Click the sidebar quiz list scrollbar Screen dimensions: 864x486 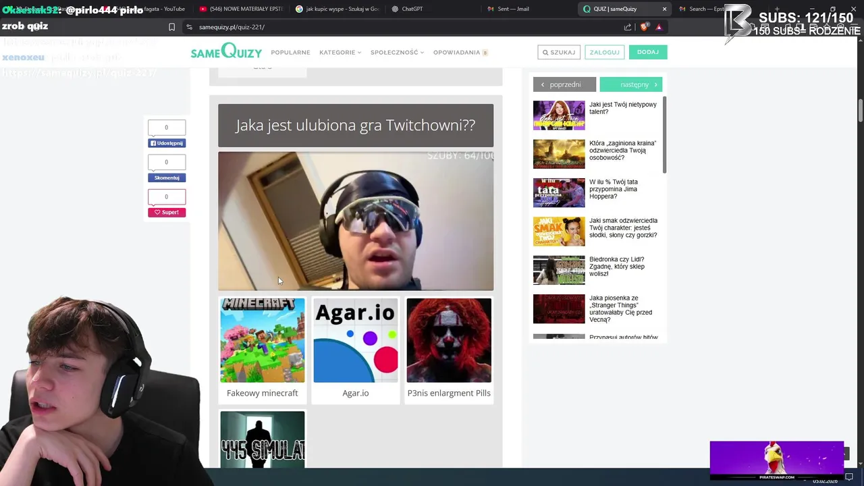click(x=665, y=135)
